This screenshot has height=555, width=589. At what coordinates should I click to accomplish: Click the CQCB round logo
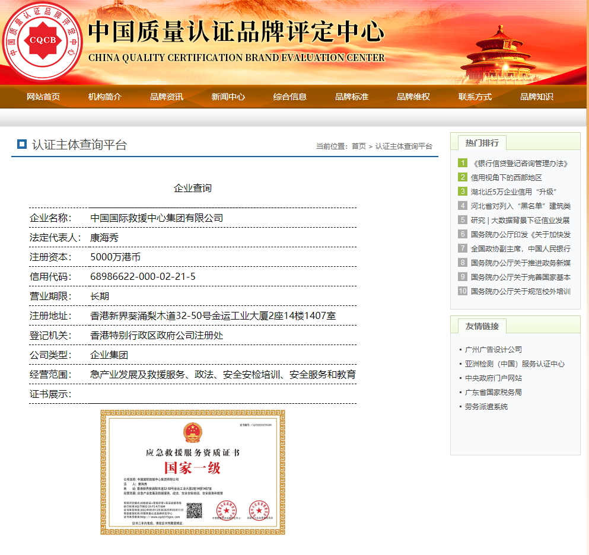[x=43, y=40]
